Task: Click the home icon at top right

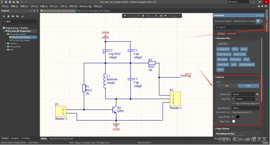Action: [259, 6]
